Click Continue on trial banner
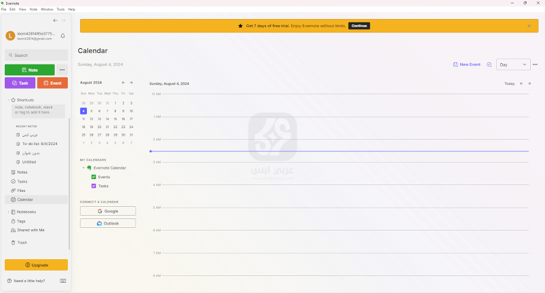The image size is (545, 293). point(359,26)
